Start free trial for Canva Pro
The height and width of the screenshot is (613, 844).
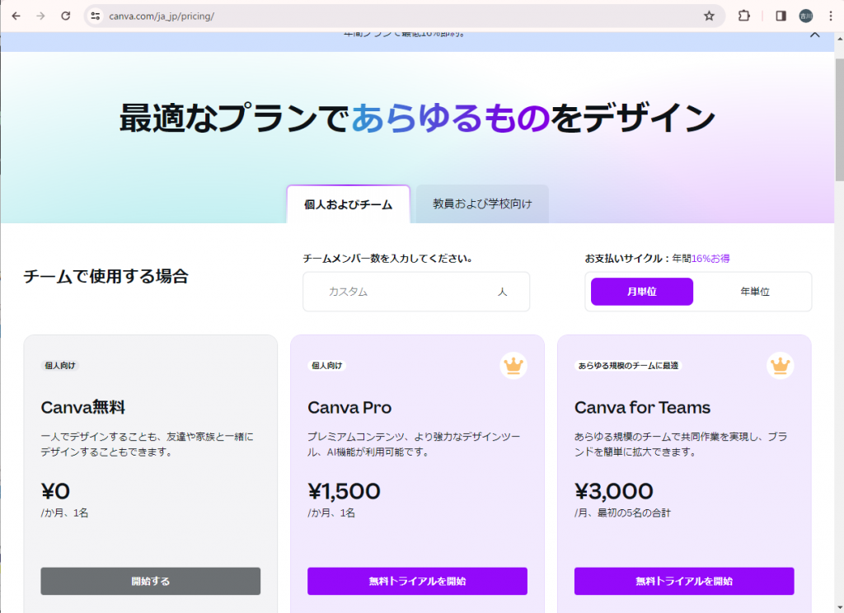(417, 581)
